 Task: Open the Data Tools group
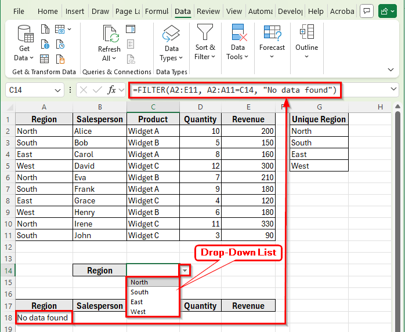[237, 42]
